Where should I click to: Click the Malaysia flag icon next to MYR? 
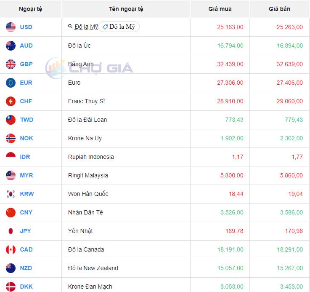11,175
